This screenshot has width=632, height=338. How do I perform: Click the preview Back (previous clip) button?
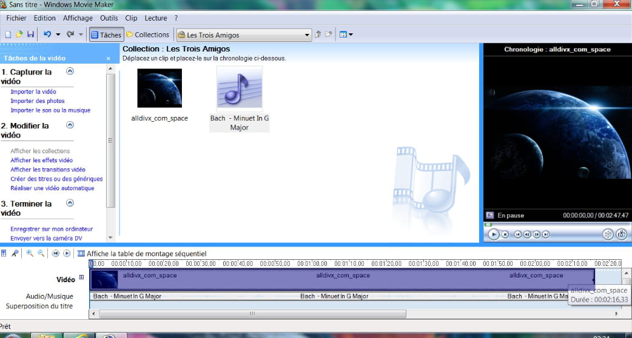point(517,234)
